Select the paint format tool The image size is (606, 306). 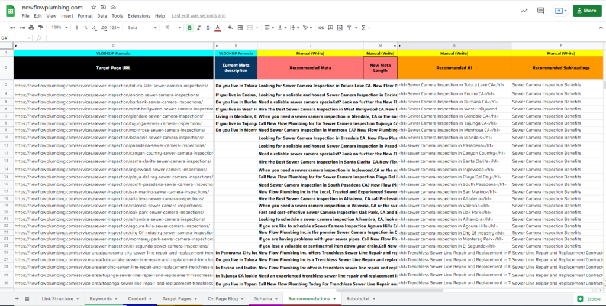41,28
